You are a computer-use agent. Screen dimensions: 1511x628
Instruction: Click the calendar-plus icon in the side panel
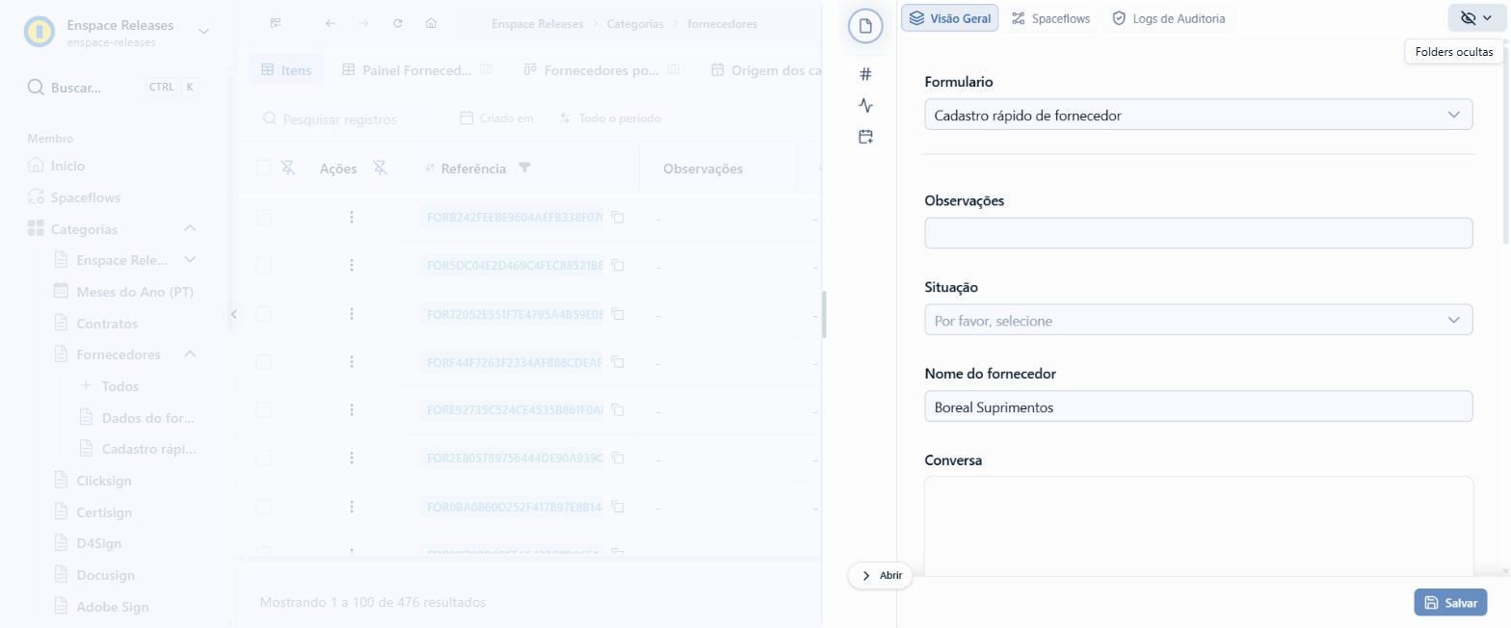pyautogui.click(x=865, y=137)
